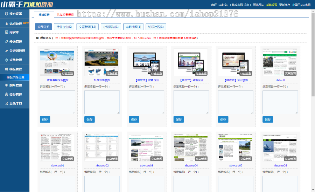Click the key icon beside 关键词管理

click(6, 51)
